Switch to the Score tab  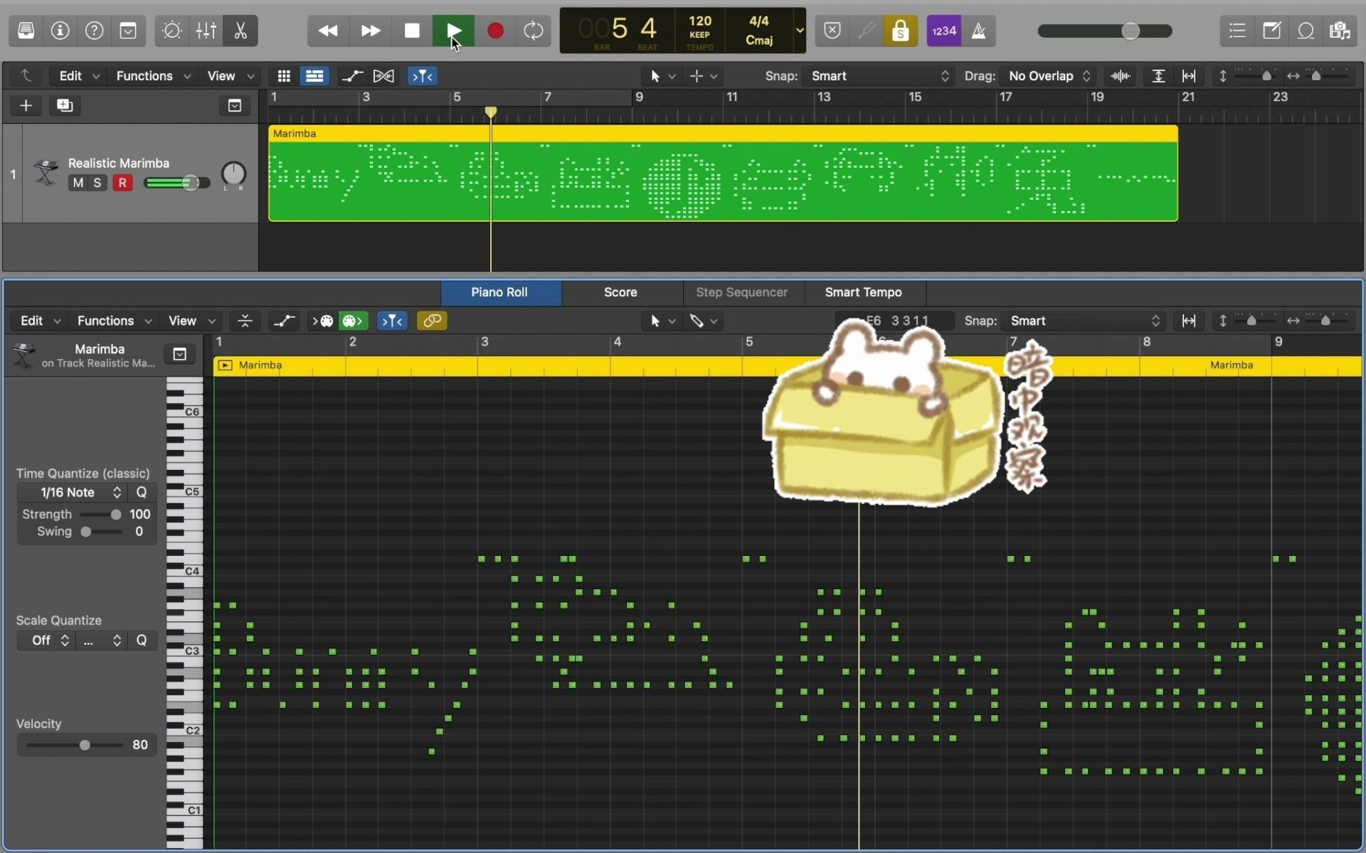(x=620, y=292)
